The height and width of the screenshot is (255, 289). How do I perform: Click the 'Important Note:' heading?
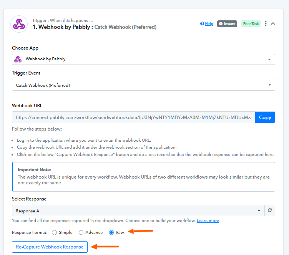click(x=35, y=170)
